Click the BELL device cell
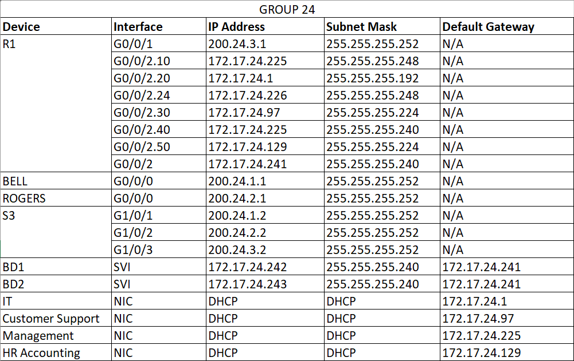This screenshot has height=361, width=574. click(x=56, y=181)
